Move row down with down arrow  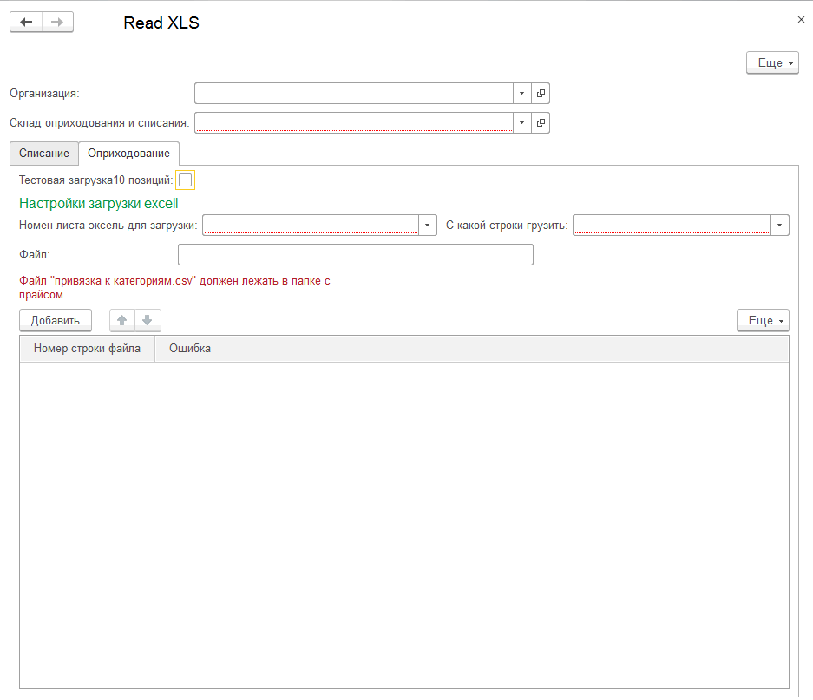[147, 320]
